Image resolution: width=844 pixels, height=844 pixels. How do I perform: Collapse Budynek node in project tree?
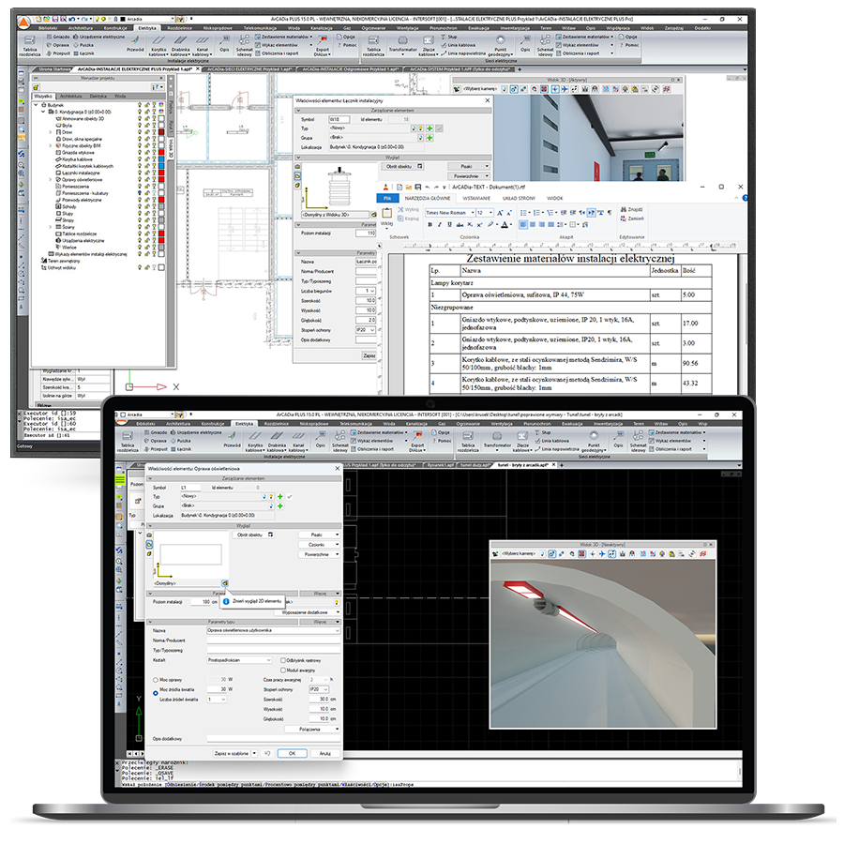click(x=36, y=105)
